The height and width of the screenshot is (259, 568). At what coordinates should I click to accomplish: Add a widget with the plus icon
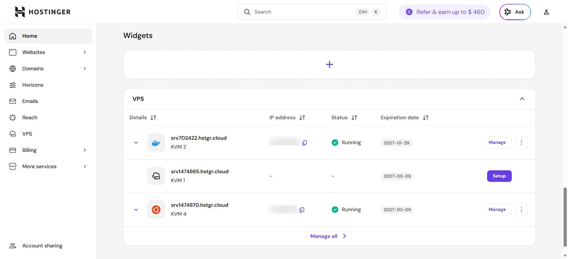(329, 64)
